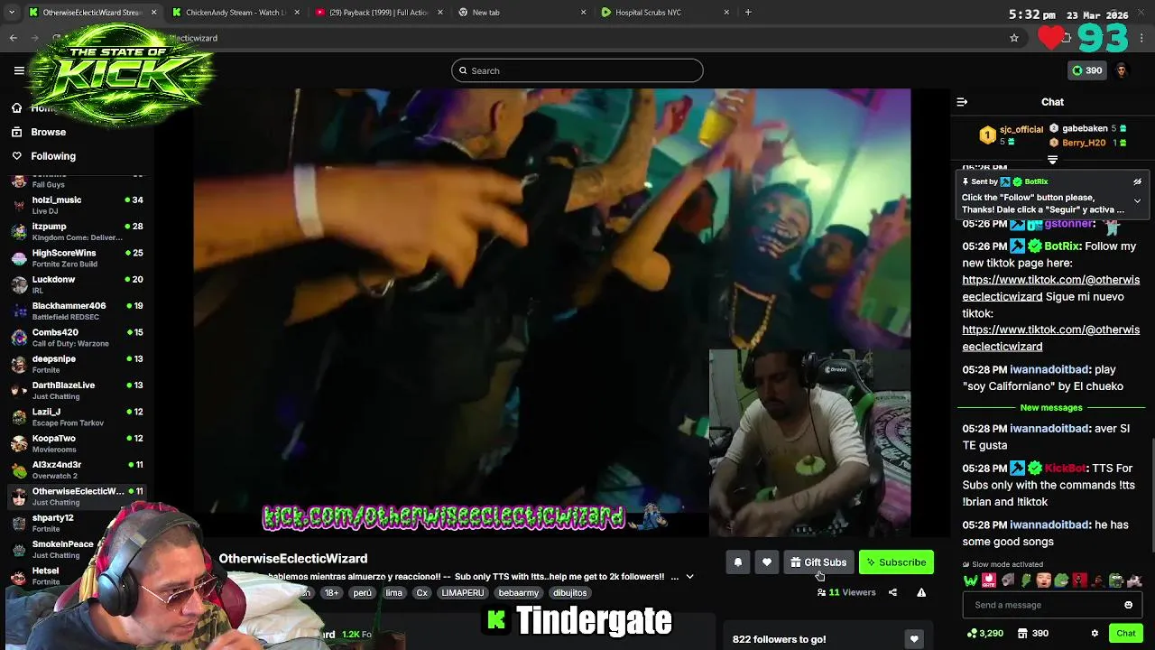Open the Browse page in sidebar
1155x650 pixels.
[x=48, y=132]
